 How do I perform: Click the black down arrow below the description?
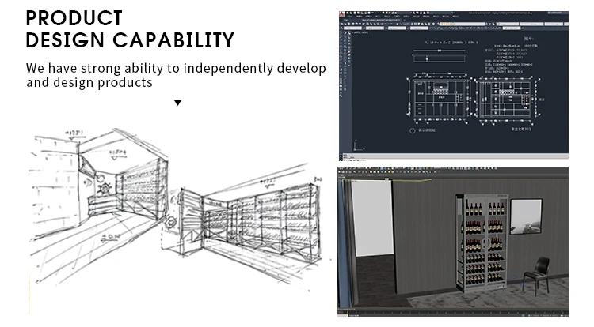pyautogui.click(x=177, y=103)
